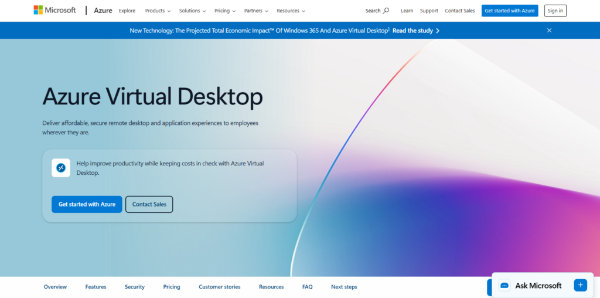Expand the Partners dropdown

(x=256, y=11)
